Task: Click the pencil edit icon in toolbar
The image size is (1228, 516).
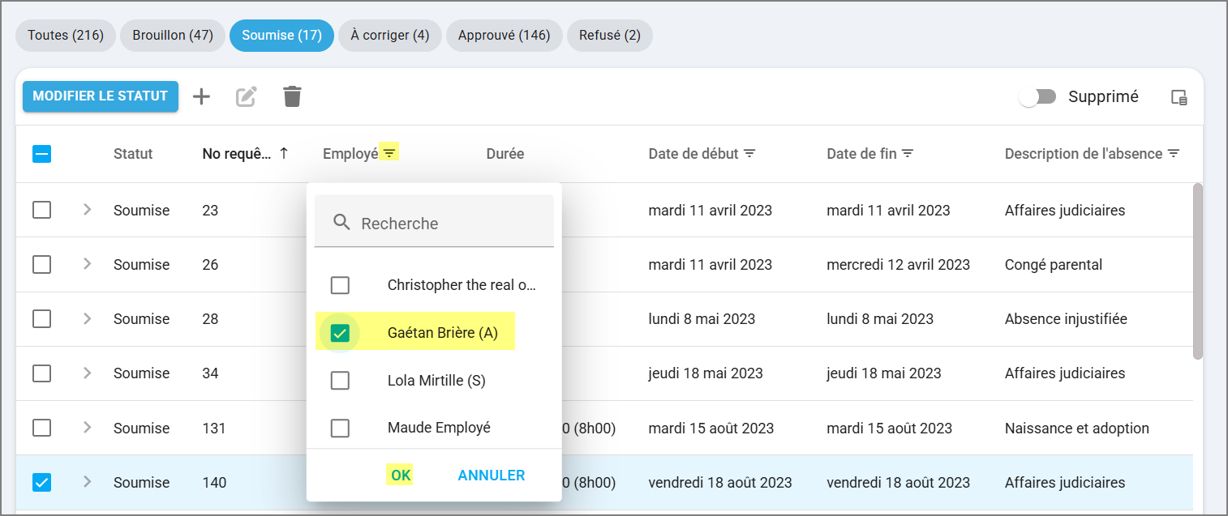Action: click(x=246, y=97)
